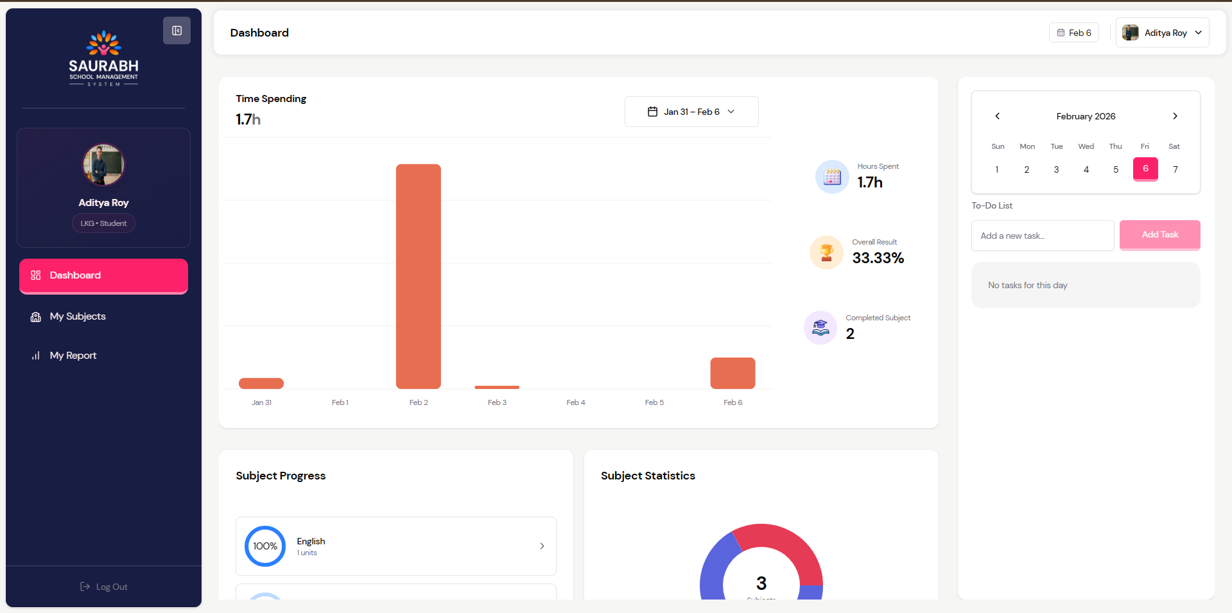The width and height of the screenshot is (1232, 613).
Task: Expand the English subject row chevron
Action: coord(542,546)
